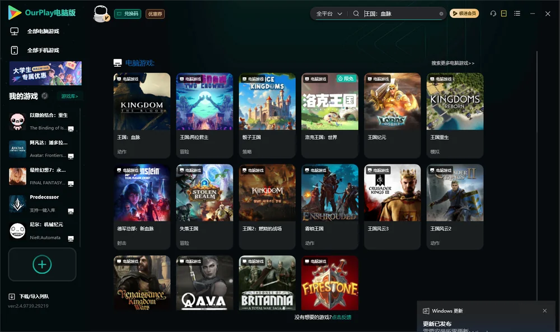Open the 游戏库> link
This screenshot has height=332, width=560.
pos(69,96)
